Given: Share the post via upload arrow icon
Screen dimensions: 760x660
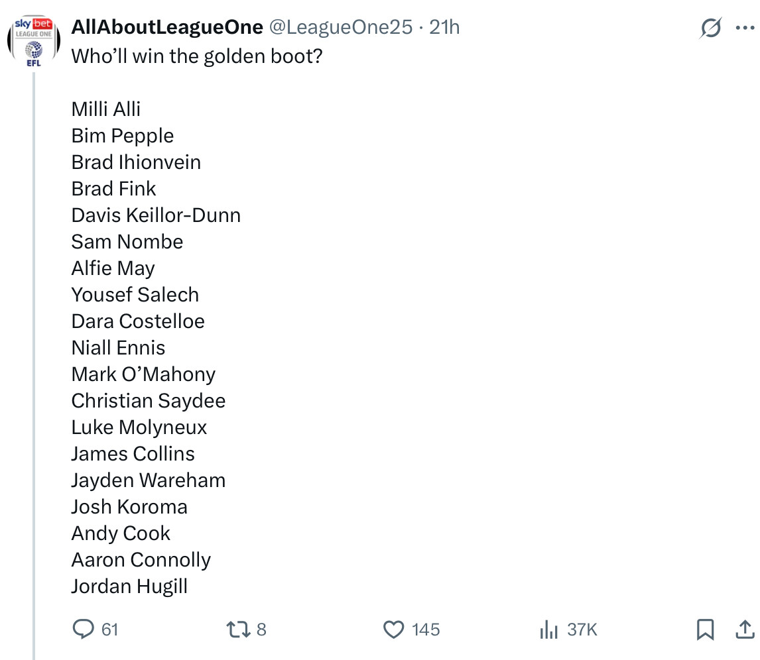Looking at the screenshot, I should pos(744,629).
